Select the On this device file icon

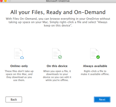tap(57, 54)
